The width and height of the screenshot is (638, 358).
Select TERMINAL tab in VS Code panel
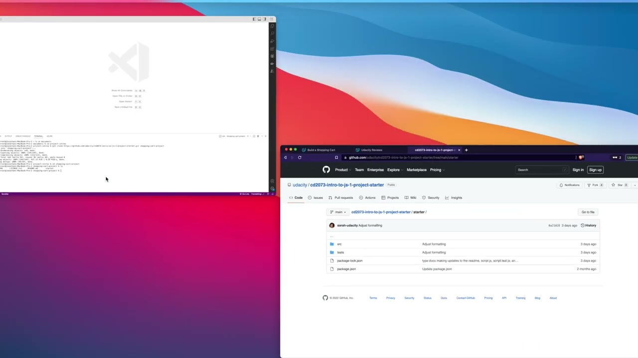click(x=38, y=136)
